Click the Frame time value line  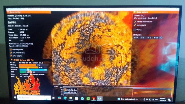pos(18,35)
